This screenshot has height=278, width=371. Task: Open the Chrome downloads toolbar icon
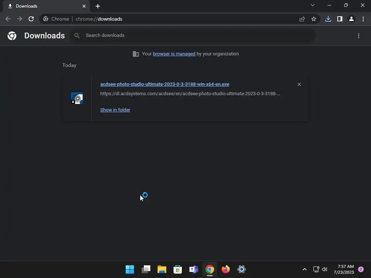pos(328,19)
